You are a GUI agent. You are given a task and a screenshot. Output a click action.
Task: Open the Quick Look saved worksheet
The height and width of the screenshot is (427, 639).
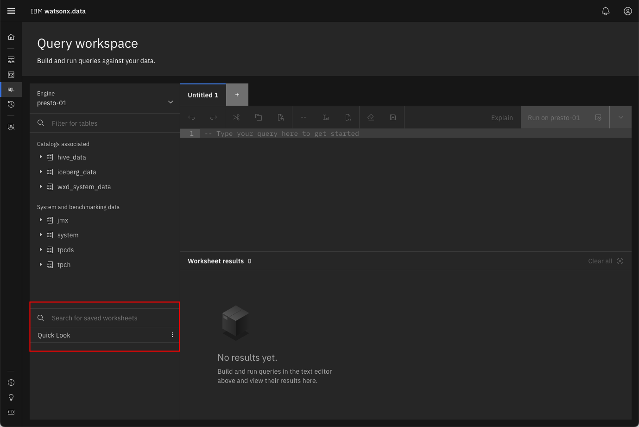pyautogui.click(x=54, y=335)
